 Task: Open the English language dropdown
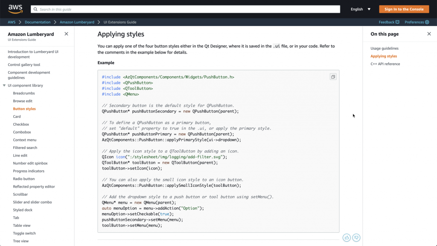coord(360,9)
